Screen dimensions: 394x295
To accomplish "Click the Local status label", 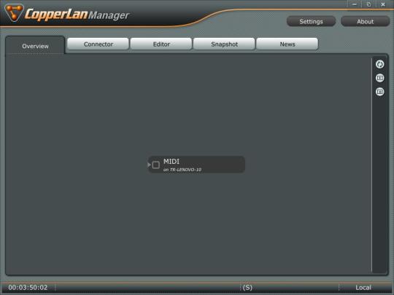I will pos(363,288).
